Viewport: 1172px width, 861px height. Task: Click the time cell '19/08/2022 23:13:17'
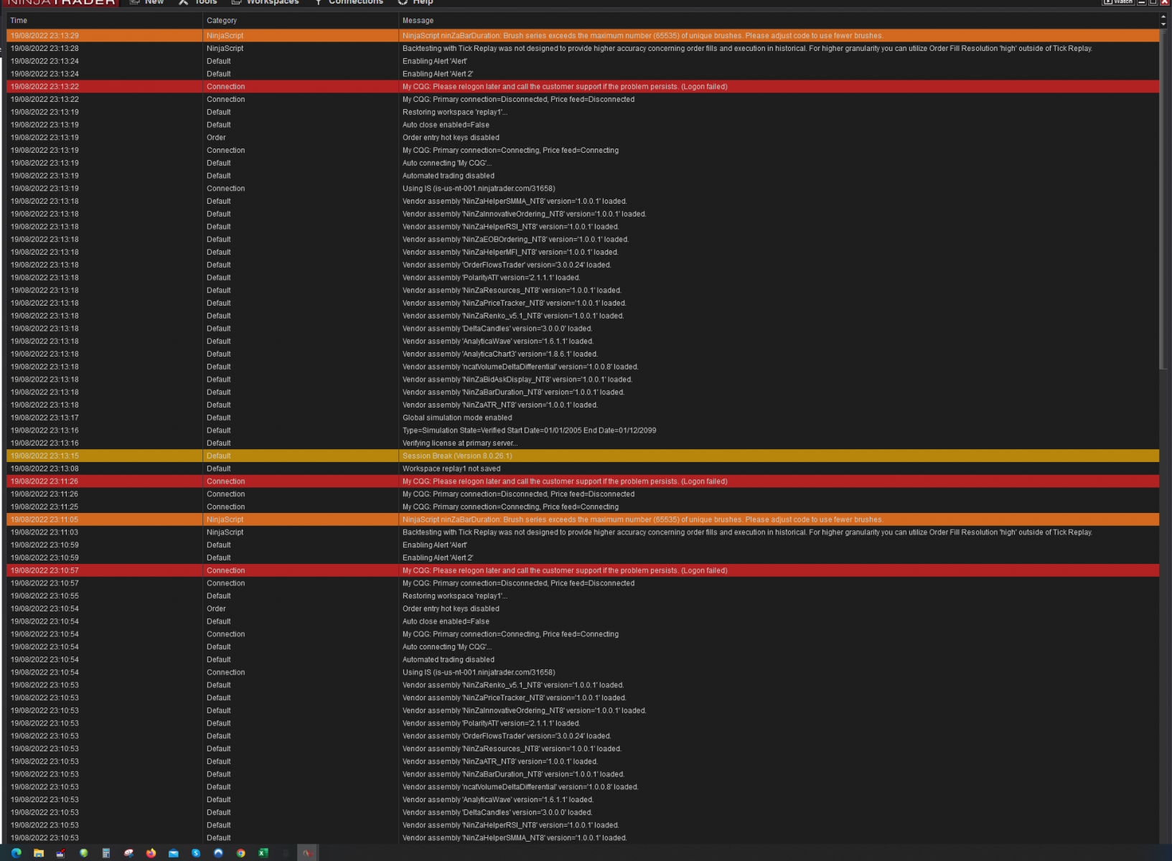44,418
